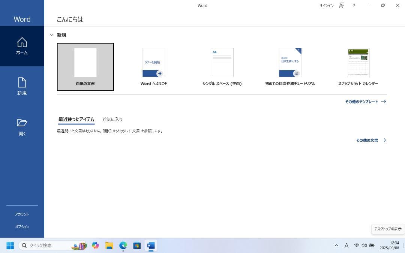Open その他のテンプレート link
The height and width of the screenshot is (253, 405).
[361, 101]
